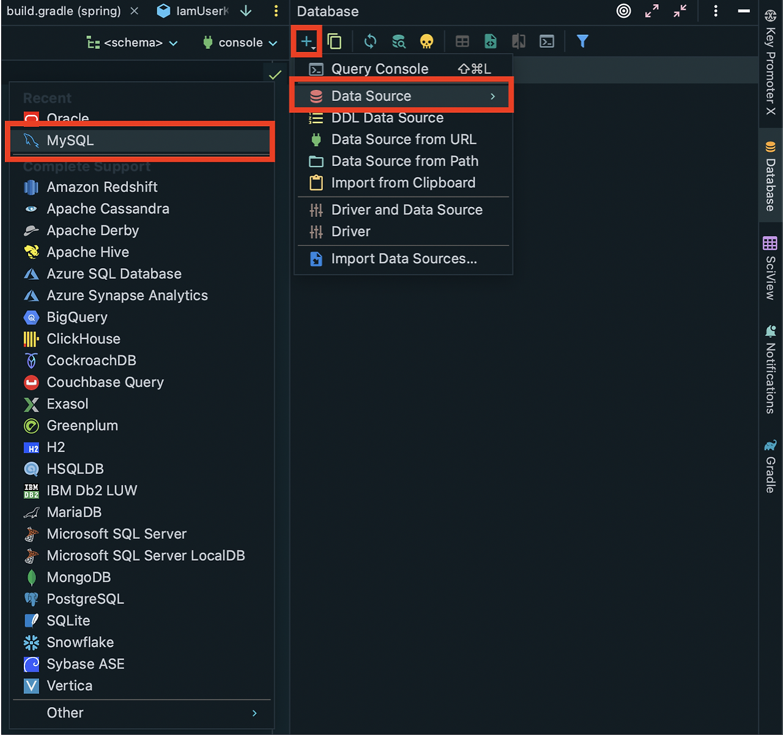Open the Notifications side tab
This screenshot has height=736, width=783.
click(x=771, y=370)
